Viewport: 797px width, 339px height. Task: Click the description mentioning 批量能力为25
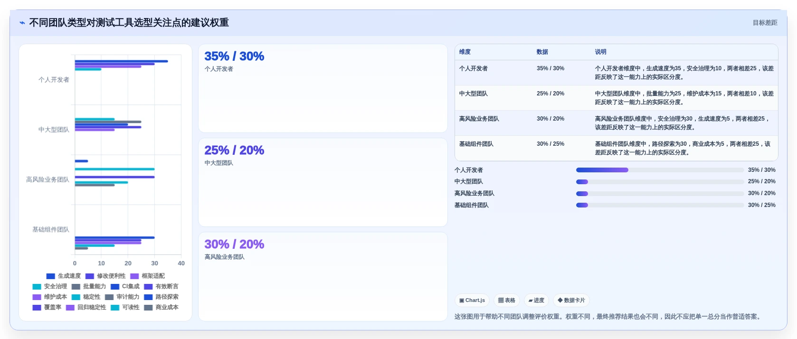(x=684, y=98)
